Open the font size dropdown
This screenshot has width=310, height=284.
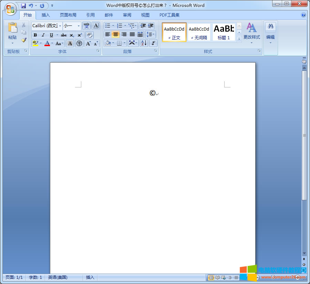point(79,26)
